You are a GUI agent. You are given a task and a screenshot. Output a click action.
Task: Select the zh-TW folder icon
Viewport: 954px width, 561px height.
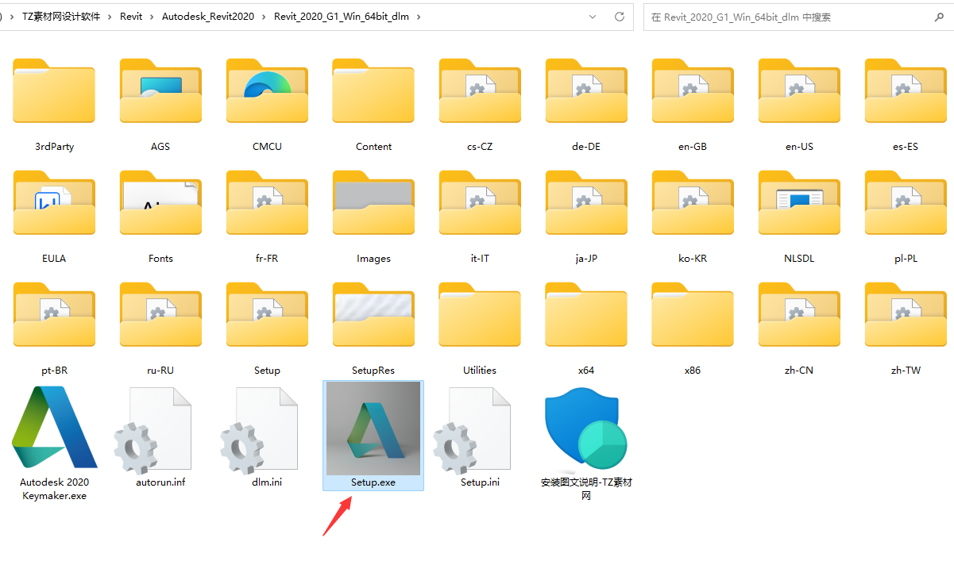point(906,315)
